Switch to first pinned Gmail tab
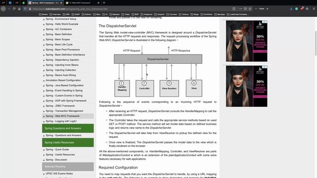Viewport: 317px width, 178px height. (3, 3)
